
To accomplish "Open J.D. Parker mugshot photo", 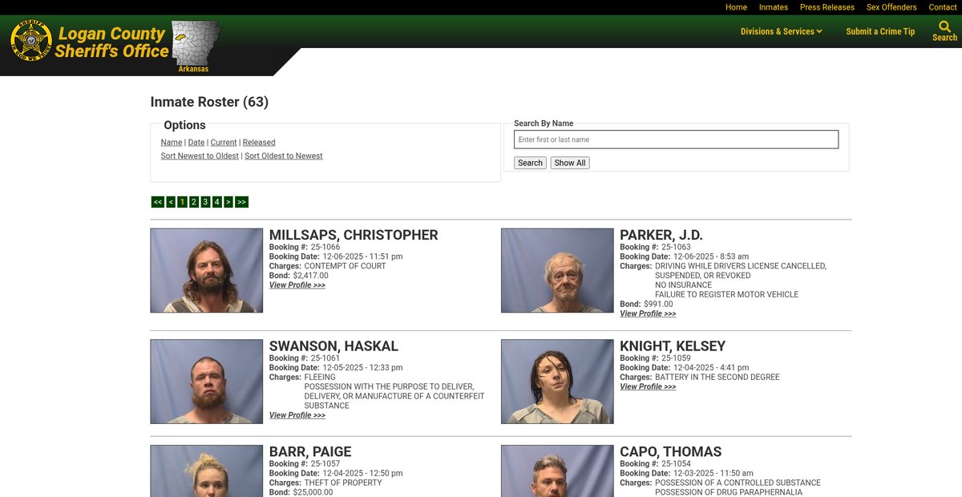I will point(557,270).
